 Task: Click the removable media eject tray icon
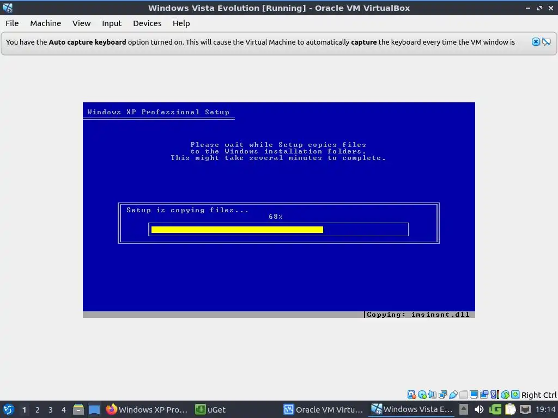(463, 409)
